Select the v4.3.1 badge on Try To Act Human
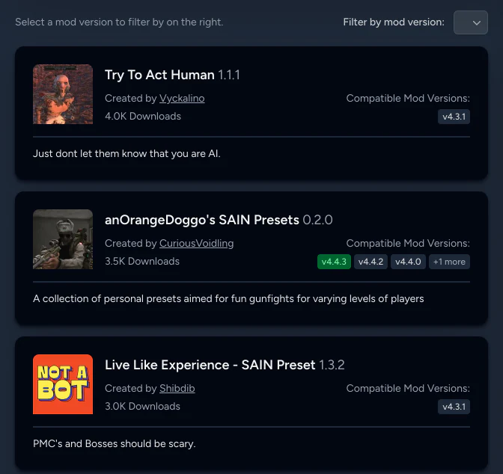 coord(454,117)
